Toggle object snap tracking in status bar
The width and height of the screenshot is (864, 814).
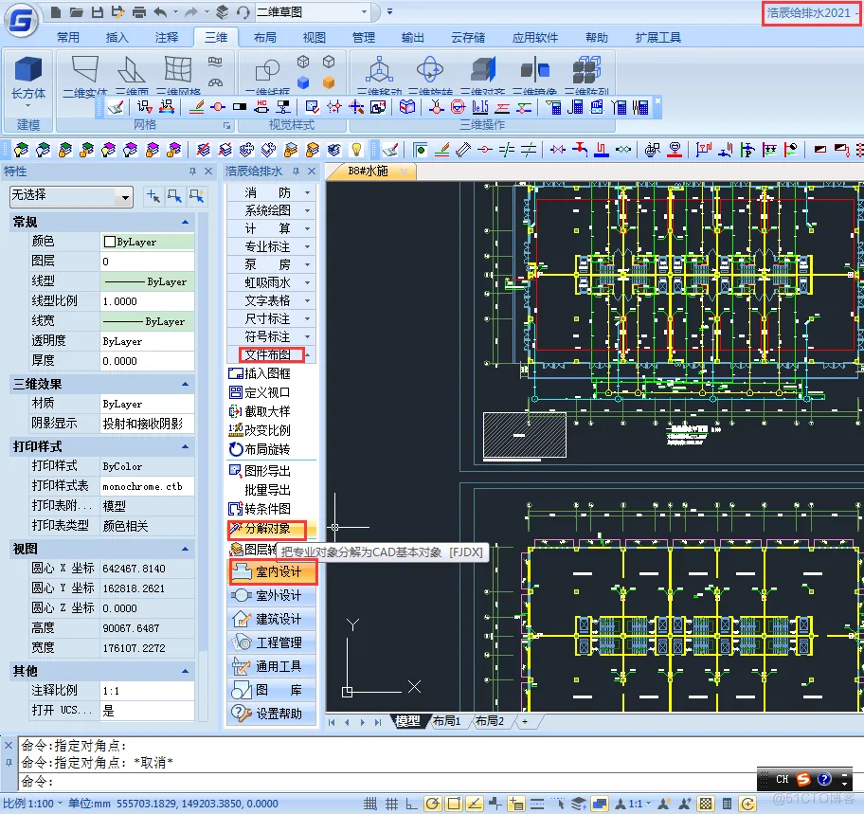[x=475, y=804]
